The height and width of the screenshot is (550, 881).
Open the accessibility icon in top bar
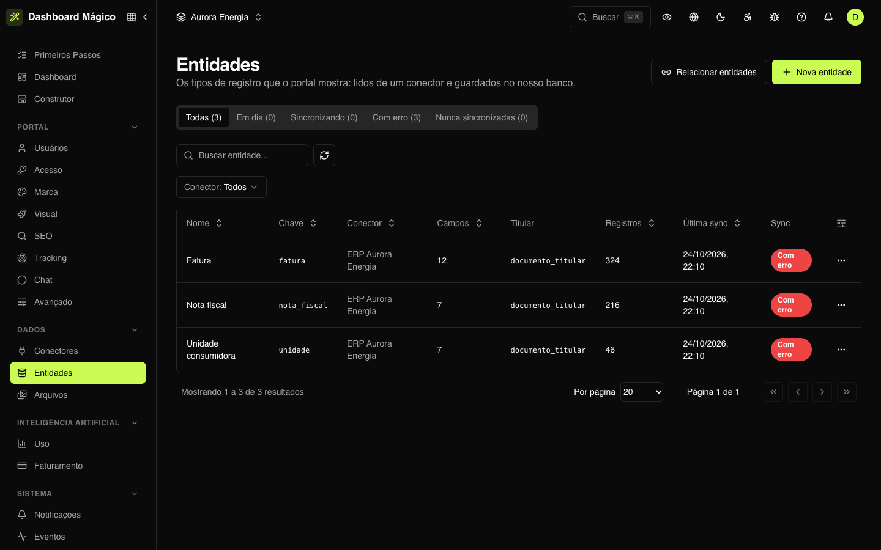pos(748,17)
